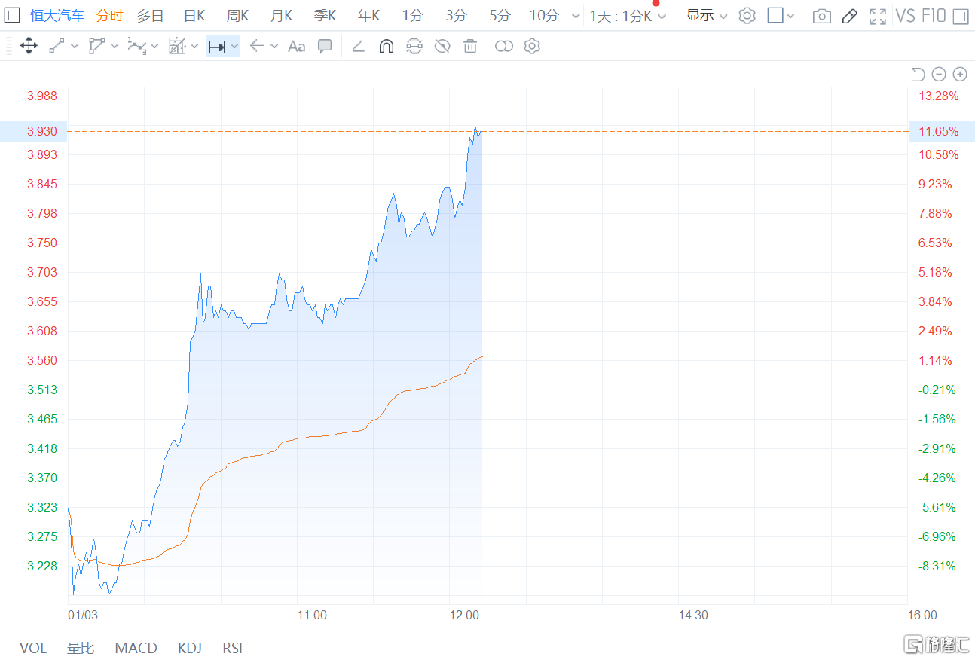Select the angle line tool
The width and height of the screenshot is (975, 660).
359,47
